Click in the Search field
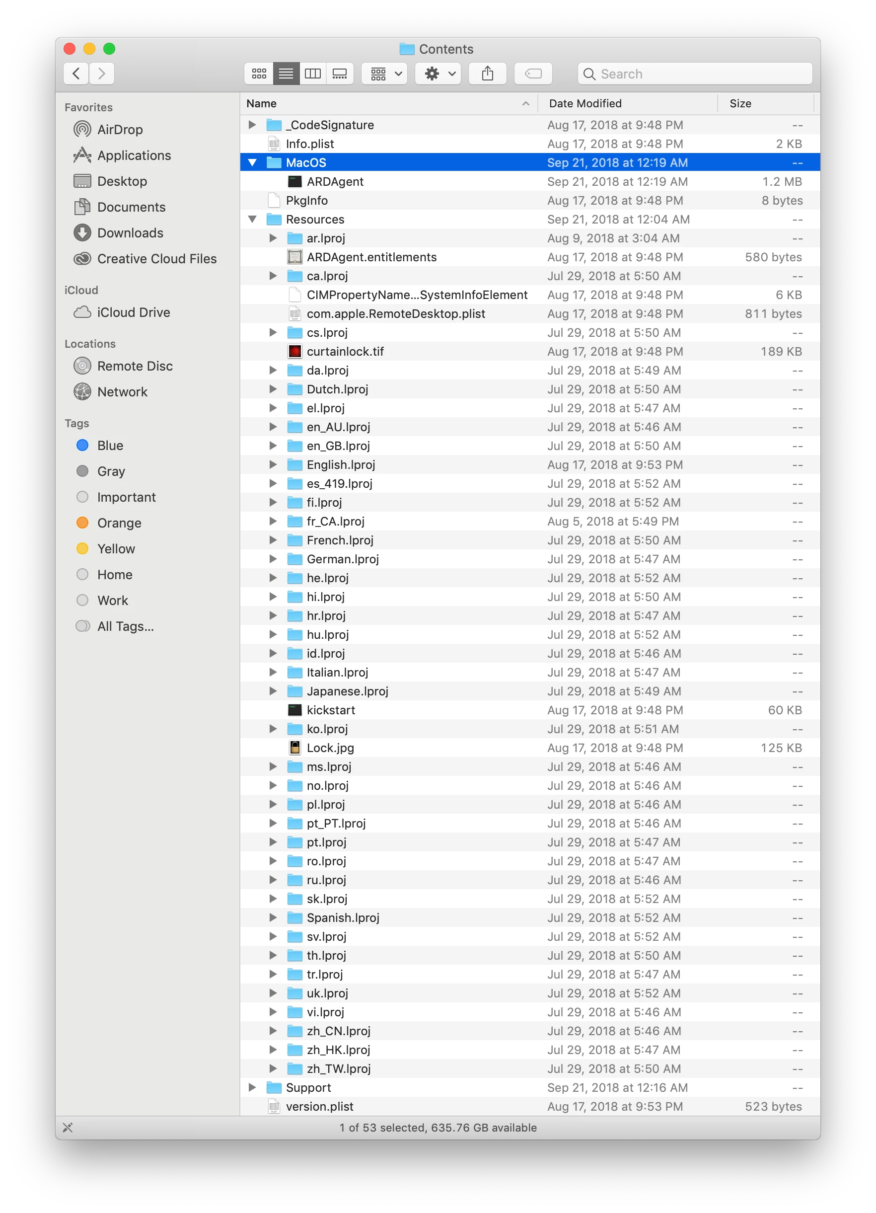The height and width of the screenshot is (1213, 876). tap(695, 74)
